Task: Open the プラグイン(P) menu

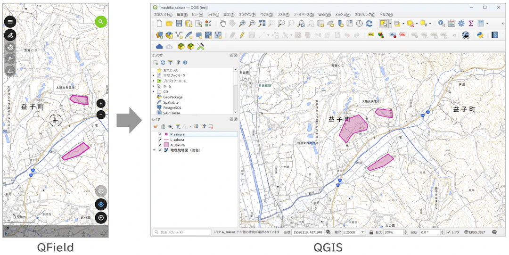Action: click(247, 15)
